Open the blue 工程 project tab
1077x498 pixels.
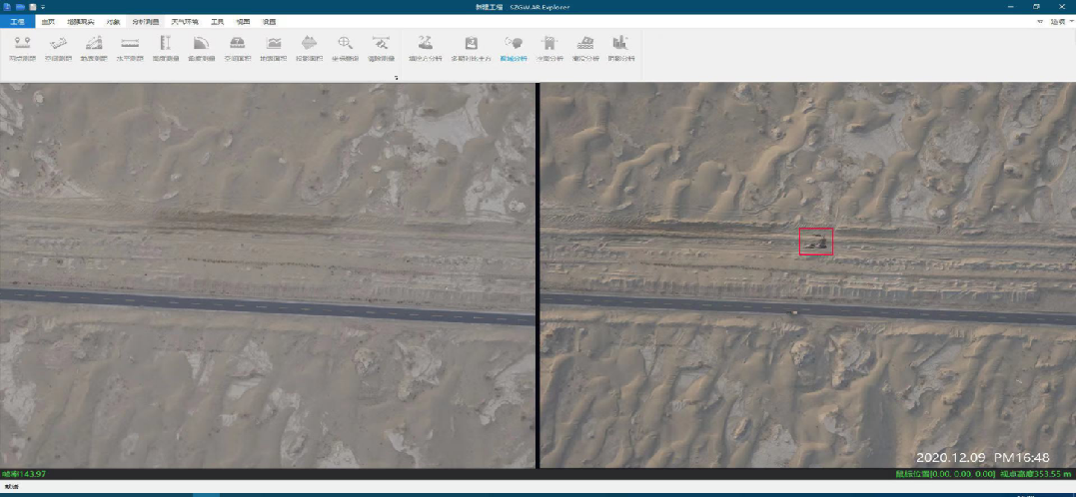click(17, 21)
